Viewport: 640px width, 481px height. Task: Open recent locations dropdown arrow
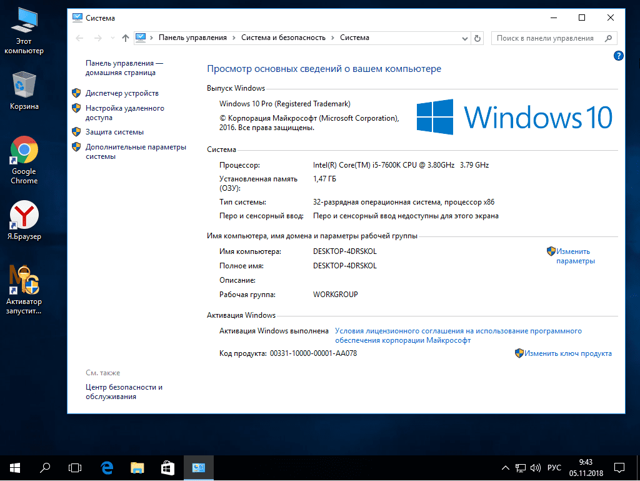(112, 38)
